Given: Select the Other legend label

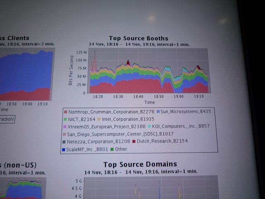Looking at the screenshot, I should 121,149.
